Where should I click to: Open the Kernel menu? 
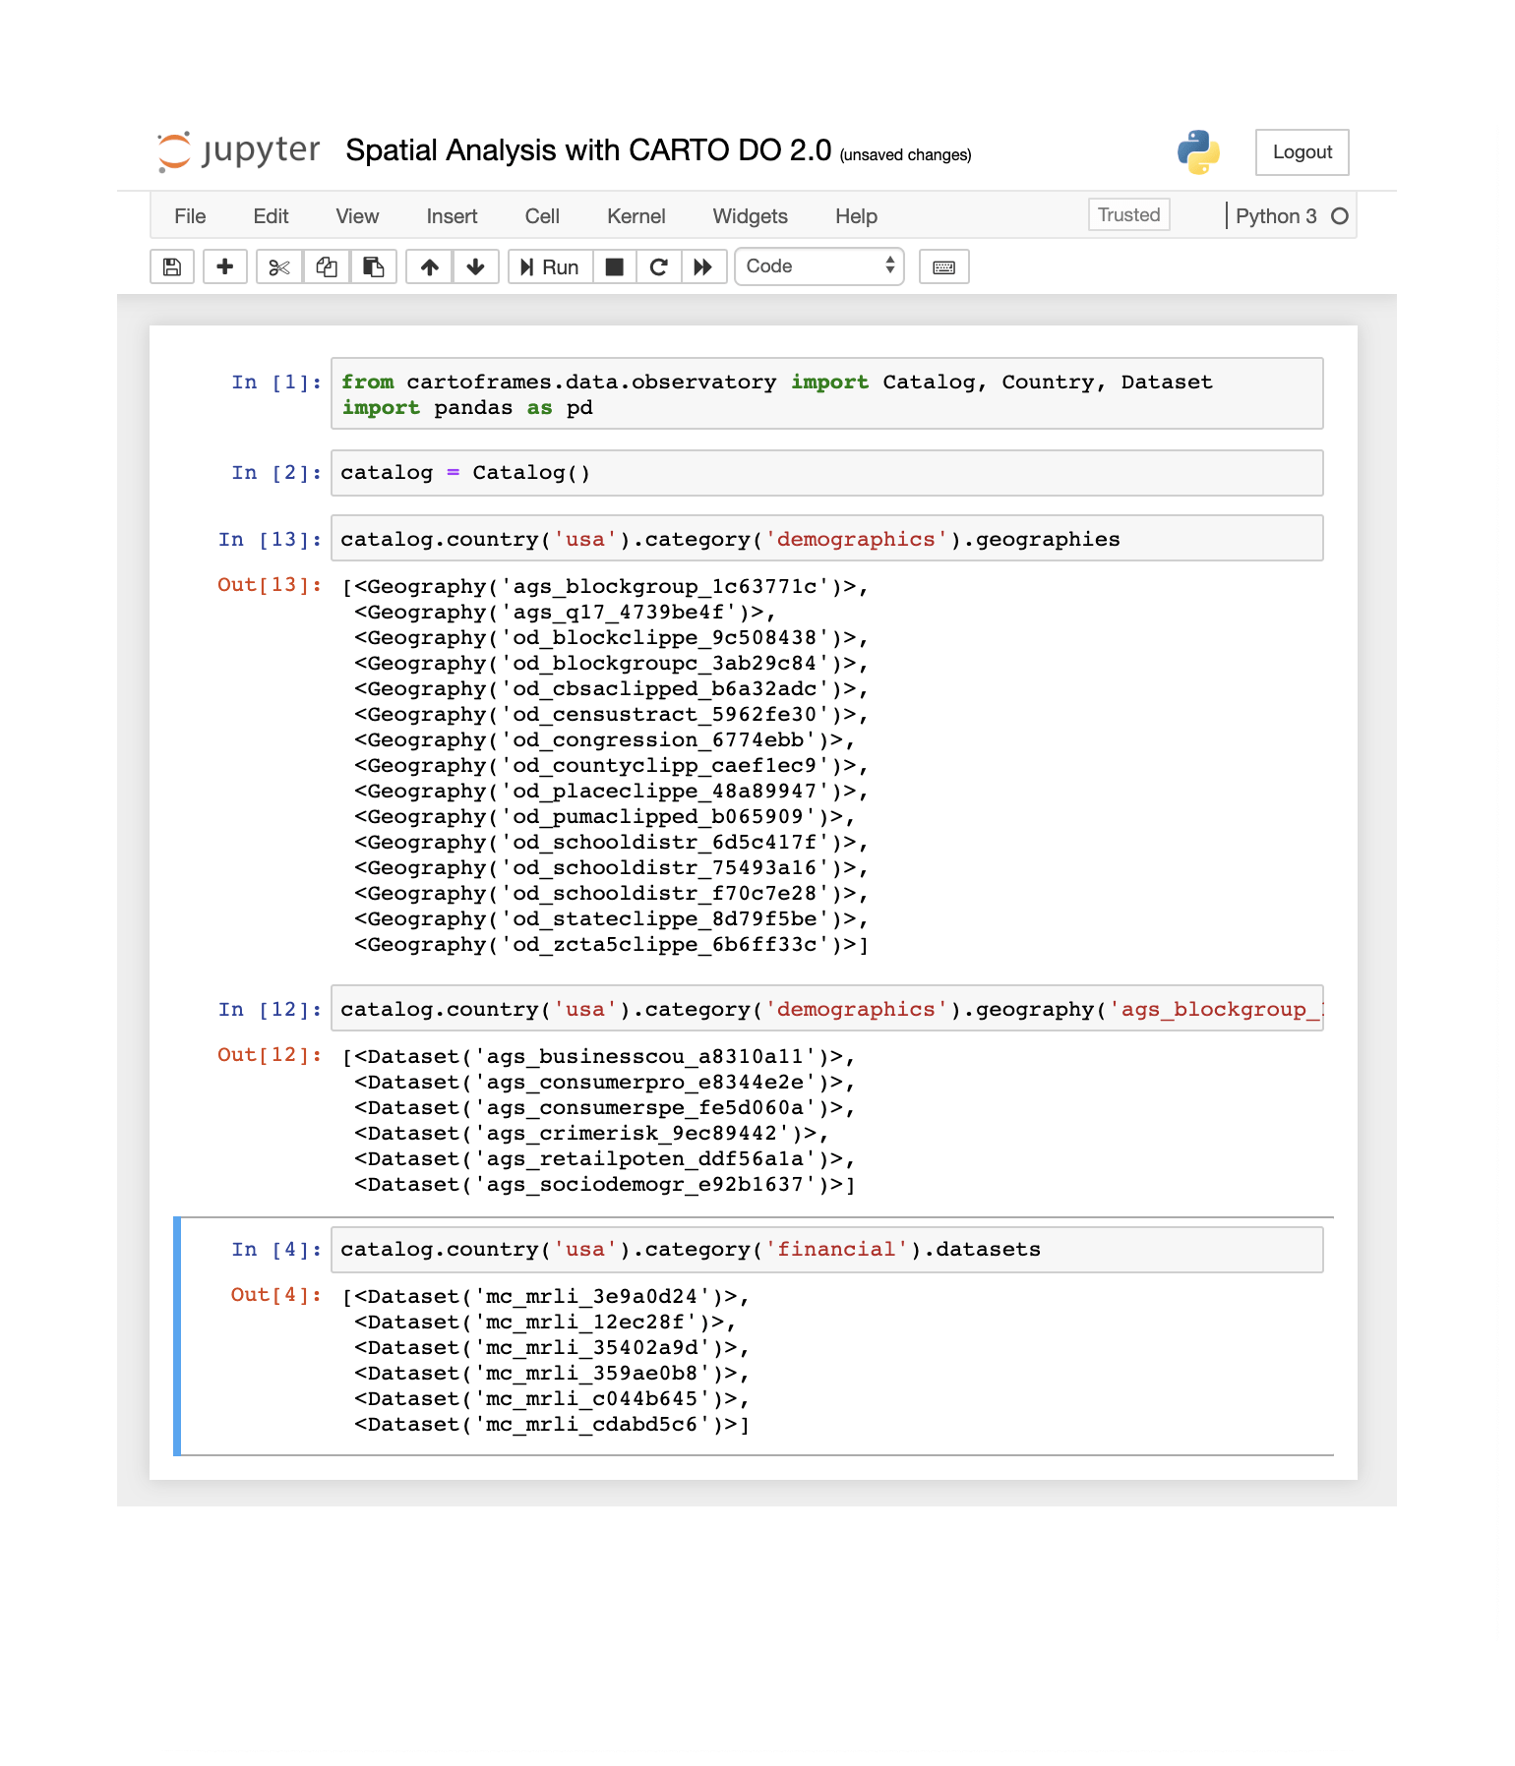[x=636, y=216]
